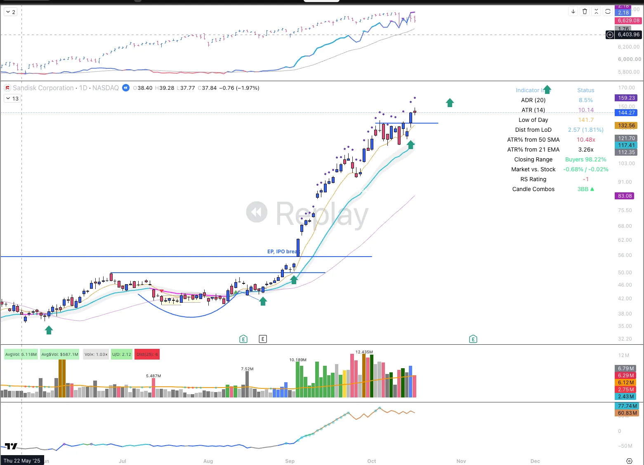
Task: Click the Thu 22 May '25 date label
Action: tap(22, 460)
